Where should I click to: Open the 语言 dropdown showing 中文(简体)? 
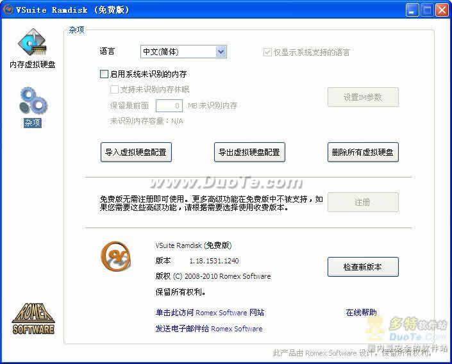pos(183,52)
